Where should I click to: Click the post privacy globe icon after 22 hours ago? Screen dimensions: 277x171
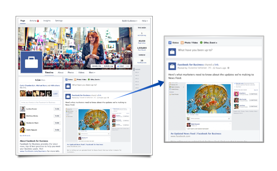108,97
